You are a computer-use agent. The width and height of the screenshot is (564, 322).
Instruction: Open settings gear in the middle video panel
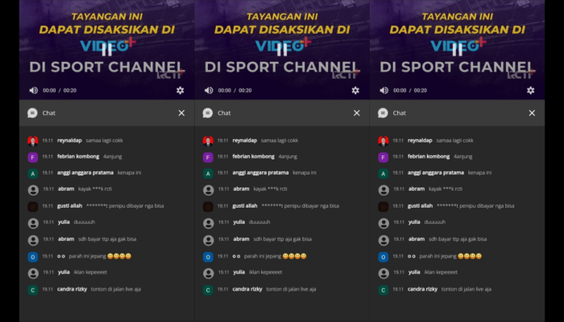pos(355,90)
